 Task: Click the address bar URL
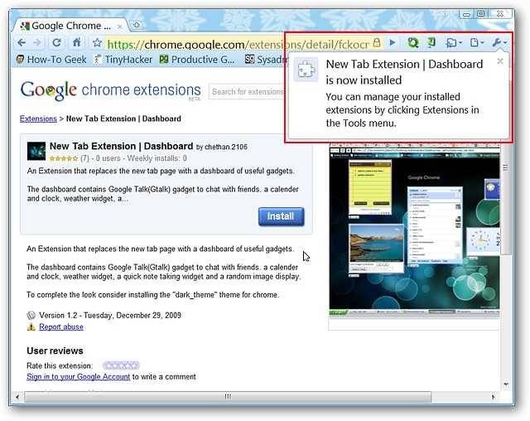pyautogui.click(x=238, y=44)
